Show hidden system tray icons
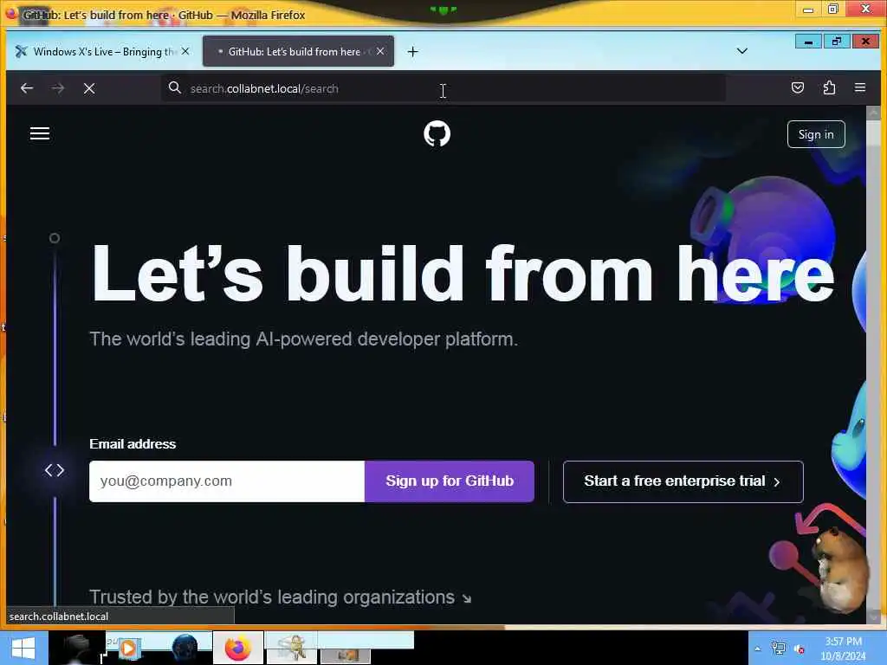887x665 pixels. [758, 649]
